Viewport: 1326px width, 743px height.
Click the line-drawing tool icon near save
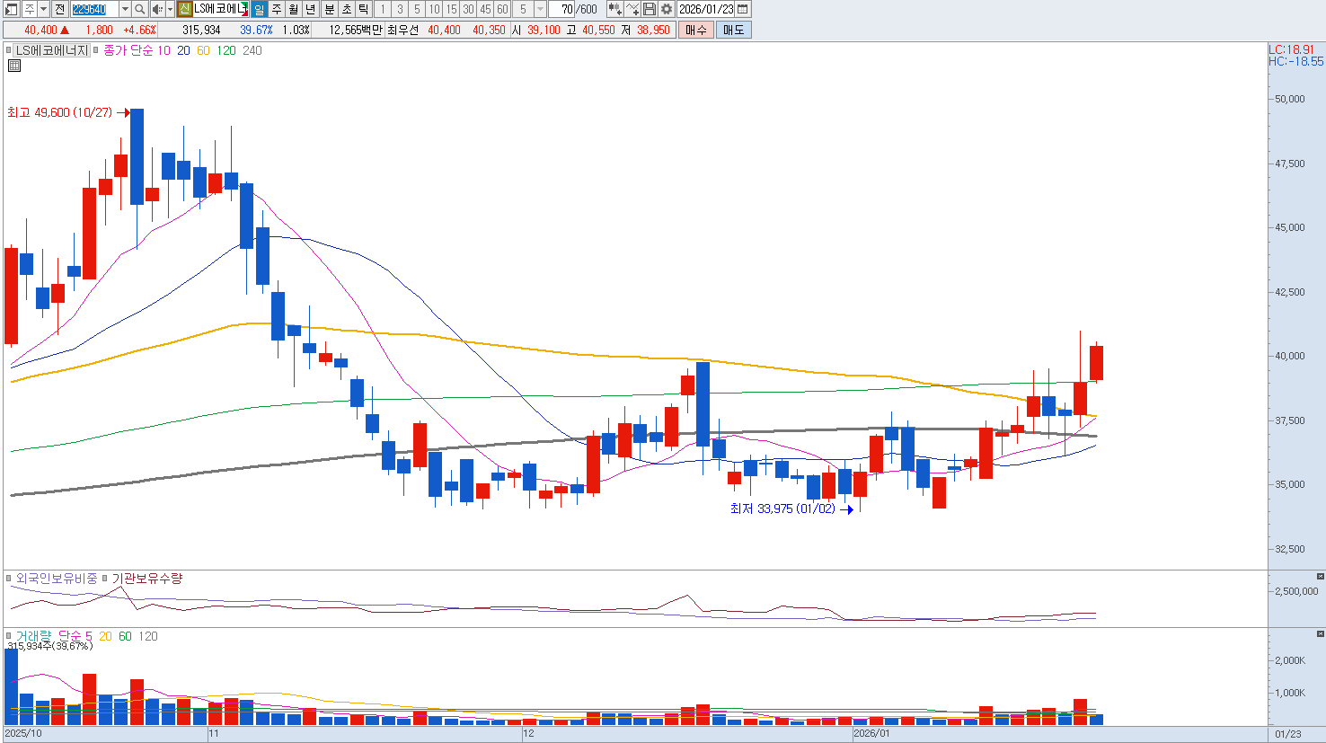[x=632, y=9]
